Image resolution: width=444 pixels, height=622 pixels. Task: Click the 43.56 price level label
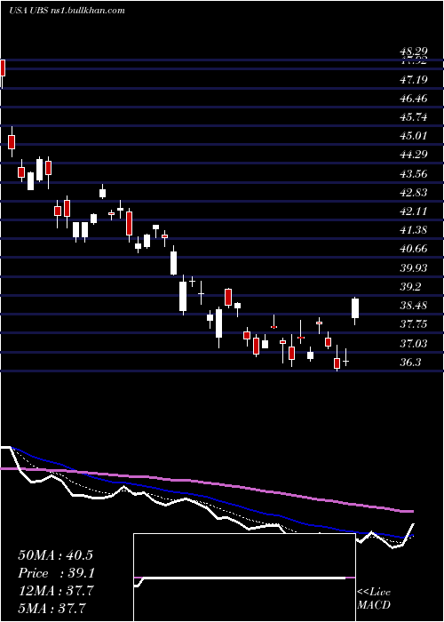click(x=414, y=174)
